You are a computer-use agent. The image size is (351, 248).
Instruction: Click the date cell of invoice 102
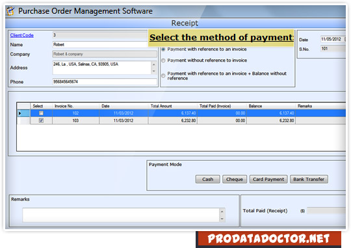[x=123, y=113]
